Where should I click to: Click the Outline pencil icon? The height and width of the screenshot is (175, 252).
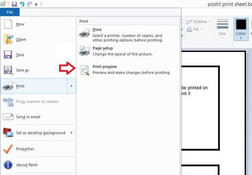tap(189, 22)
